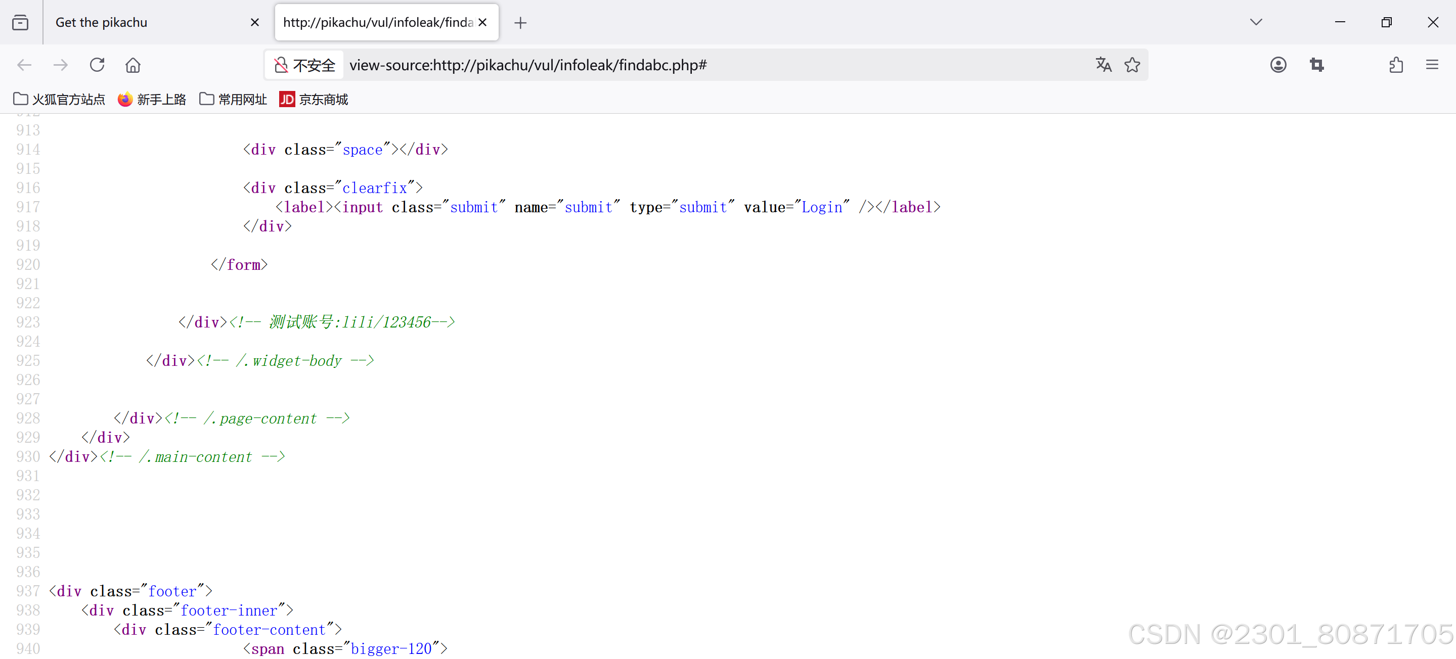Open the 火狐官方站点 bookmarks folder
1456x659 pixels.
click(59, 100)
